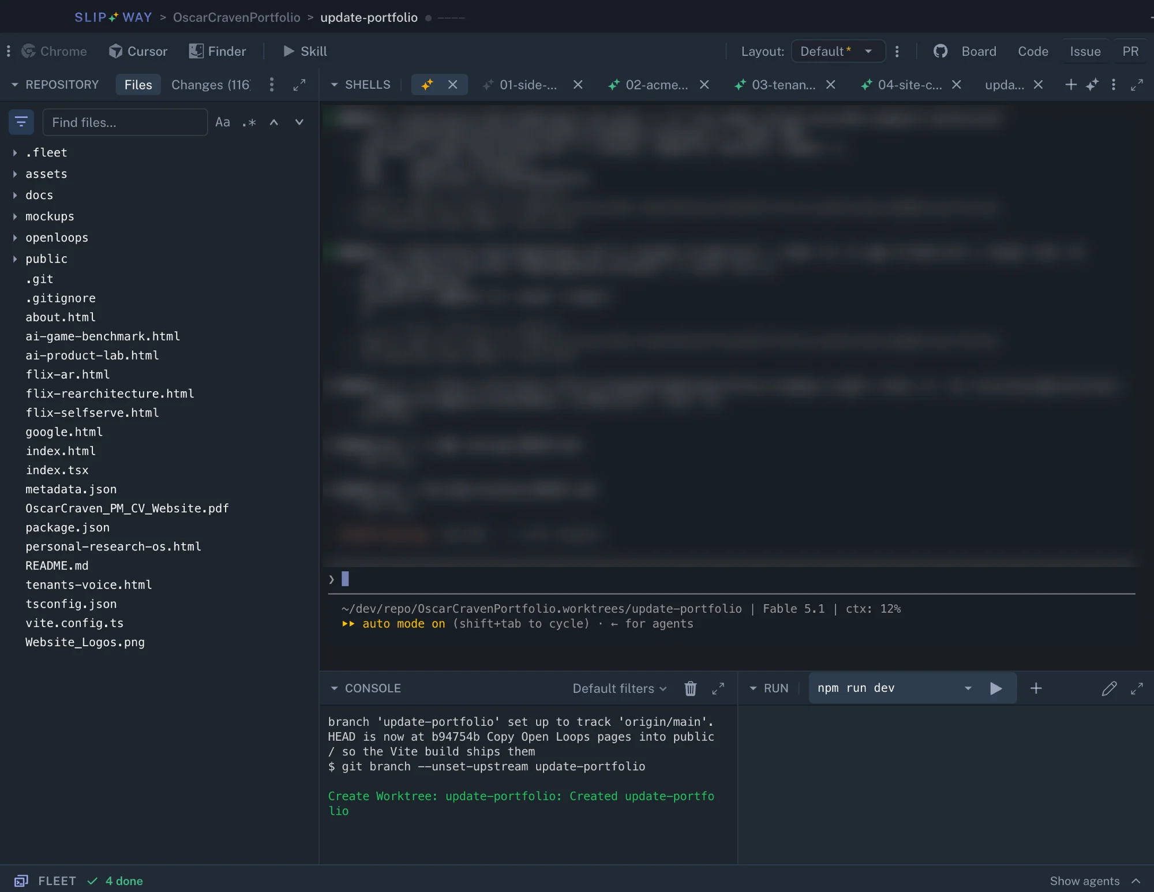The image size is (1154, 892).
Task: Click the toolbar drag handle dots left of Chrome
Action: pyautogui.click(x=8, y=51)
